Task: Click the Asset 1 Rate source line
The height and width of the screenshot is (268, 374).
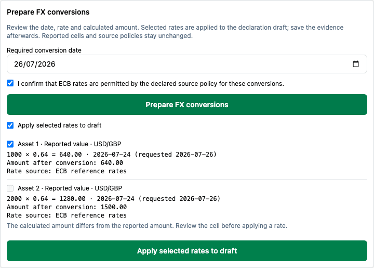Action: pyautogui.click(x=67, y=171)
